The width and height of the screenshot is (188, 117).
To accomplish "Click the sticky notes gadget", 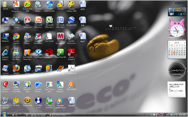I will click(176, 89).
